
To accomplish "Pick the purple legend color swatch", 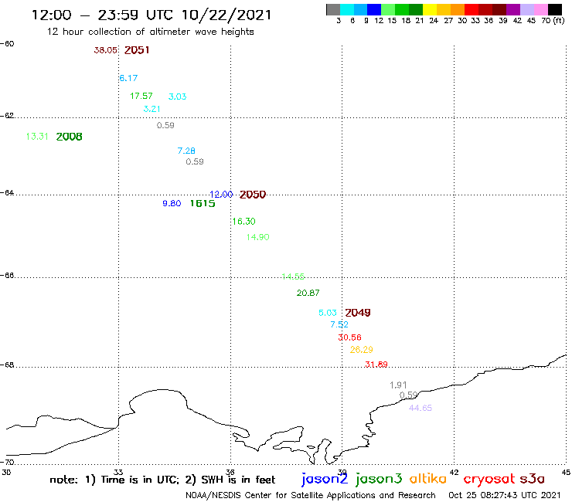I will (x=513, y=9).
